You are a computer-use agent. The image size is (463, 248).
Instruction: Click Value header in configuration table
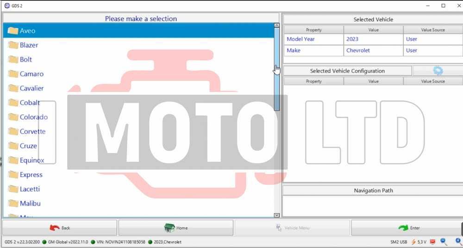pyautogui.click(x=373, y=81)
